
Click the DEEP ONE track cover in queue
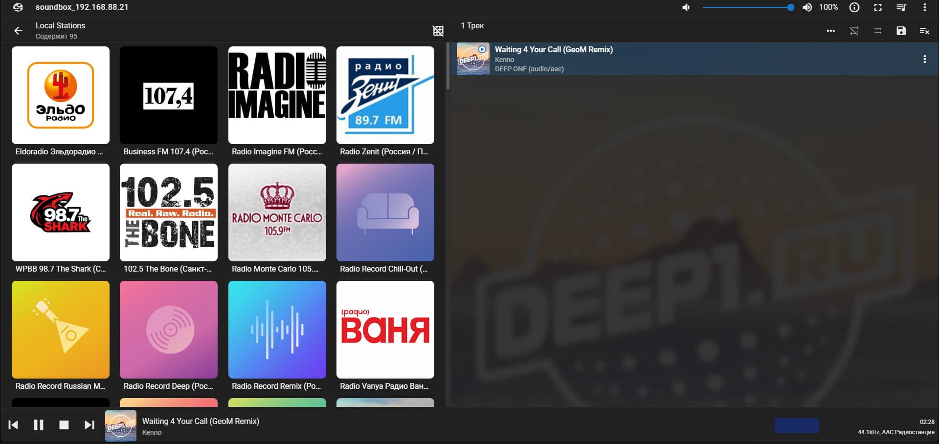[473, 59]
